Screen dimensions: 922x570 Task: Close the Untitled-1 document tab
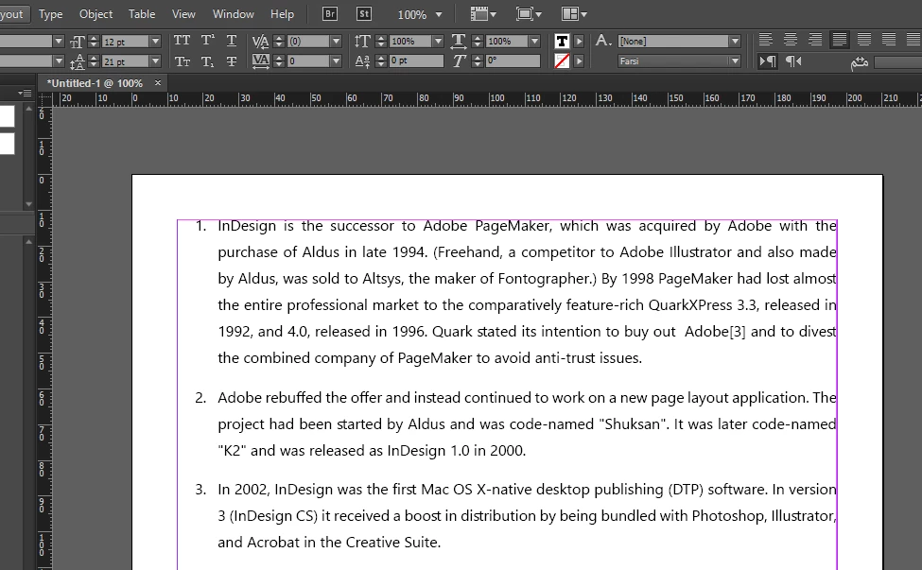pyautogui.click(x=158, y=83)
